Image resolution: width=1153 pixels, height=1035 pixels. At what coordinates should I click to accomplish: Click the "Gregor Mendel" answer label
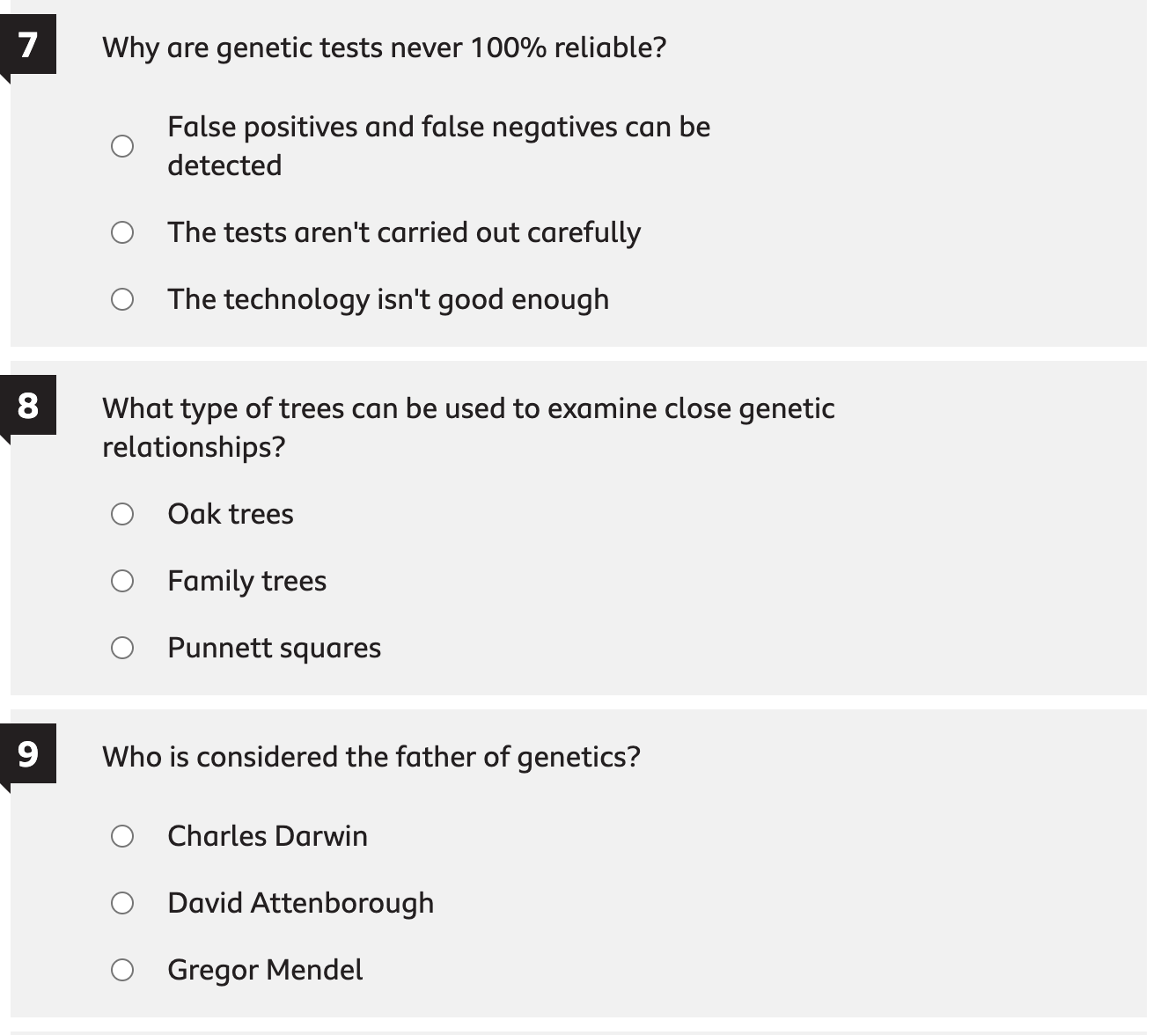pos(265,970)
